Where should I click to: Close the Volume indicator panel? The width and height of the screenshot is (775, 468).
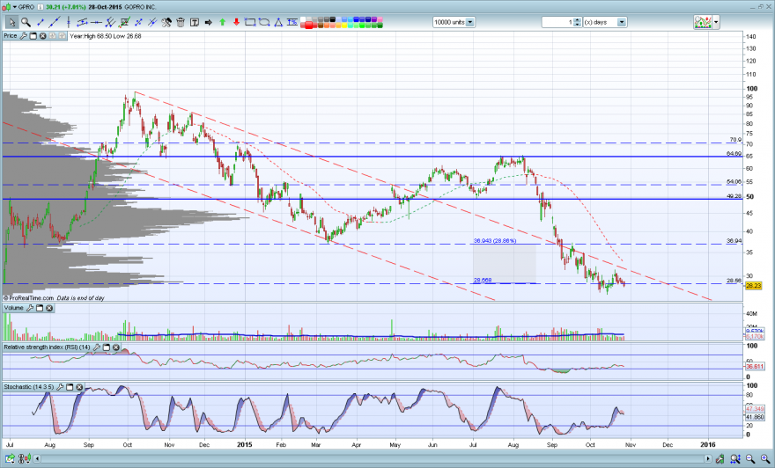pyautogui.click(x=49, y=308)
